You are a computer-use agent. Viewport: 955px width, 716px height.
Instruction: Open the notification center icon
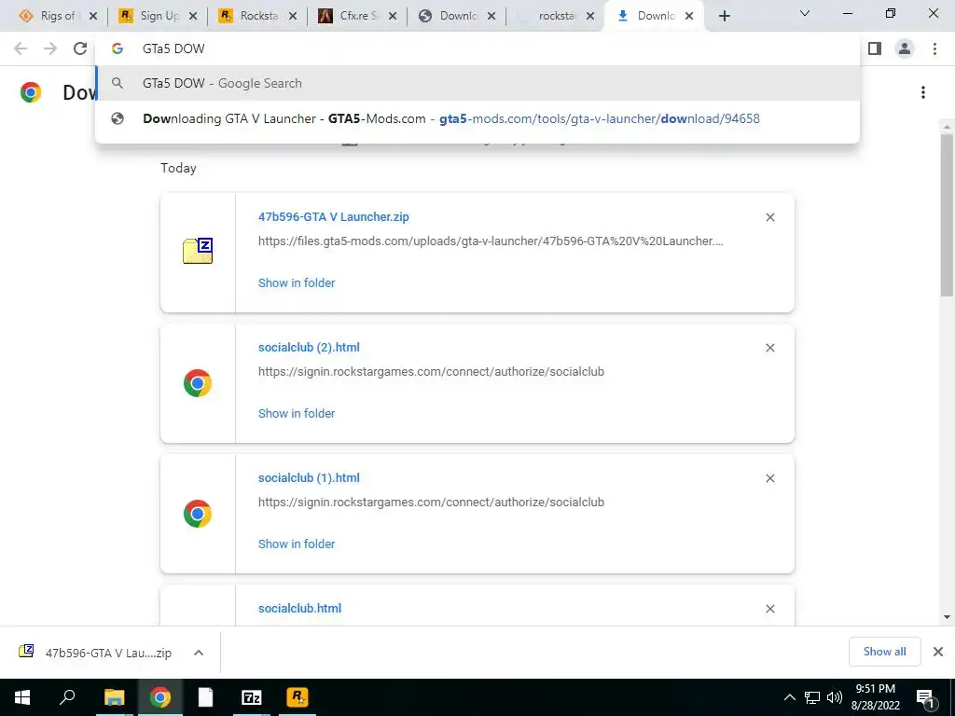(925, 697)
